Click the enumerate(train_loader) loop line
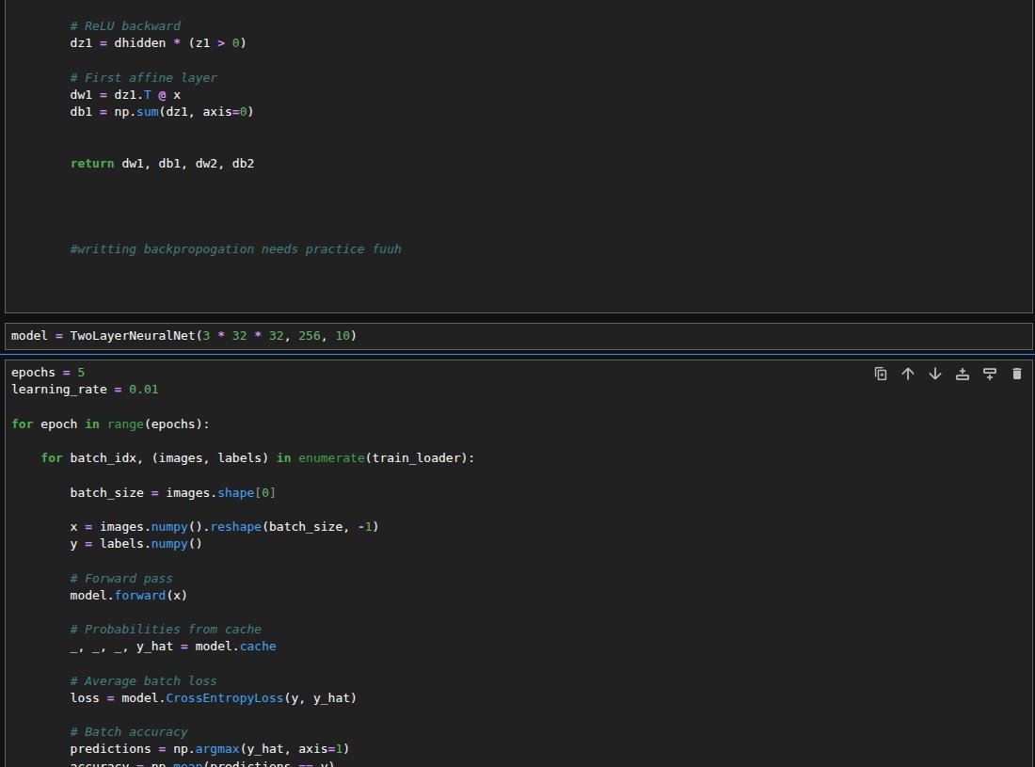 [x=258, y=458]
